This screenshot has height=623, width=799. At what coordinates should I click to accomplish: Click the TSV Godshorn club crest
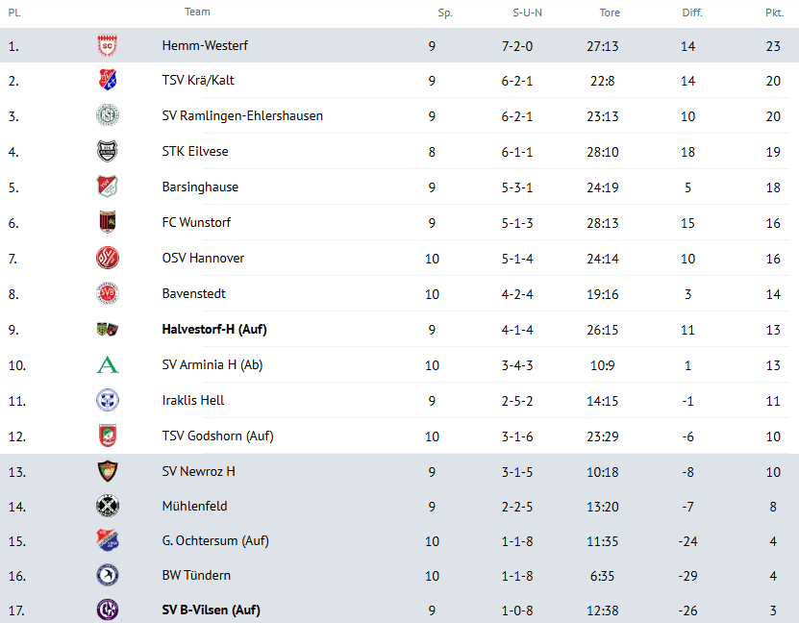[x=107, y=436]
